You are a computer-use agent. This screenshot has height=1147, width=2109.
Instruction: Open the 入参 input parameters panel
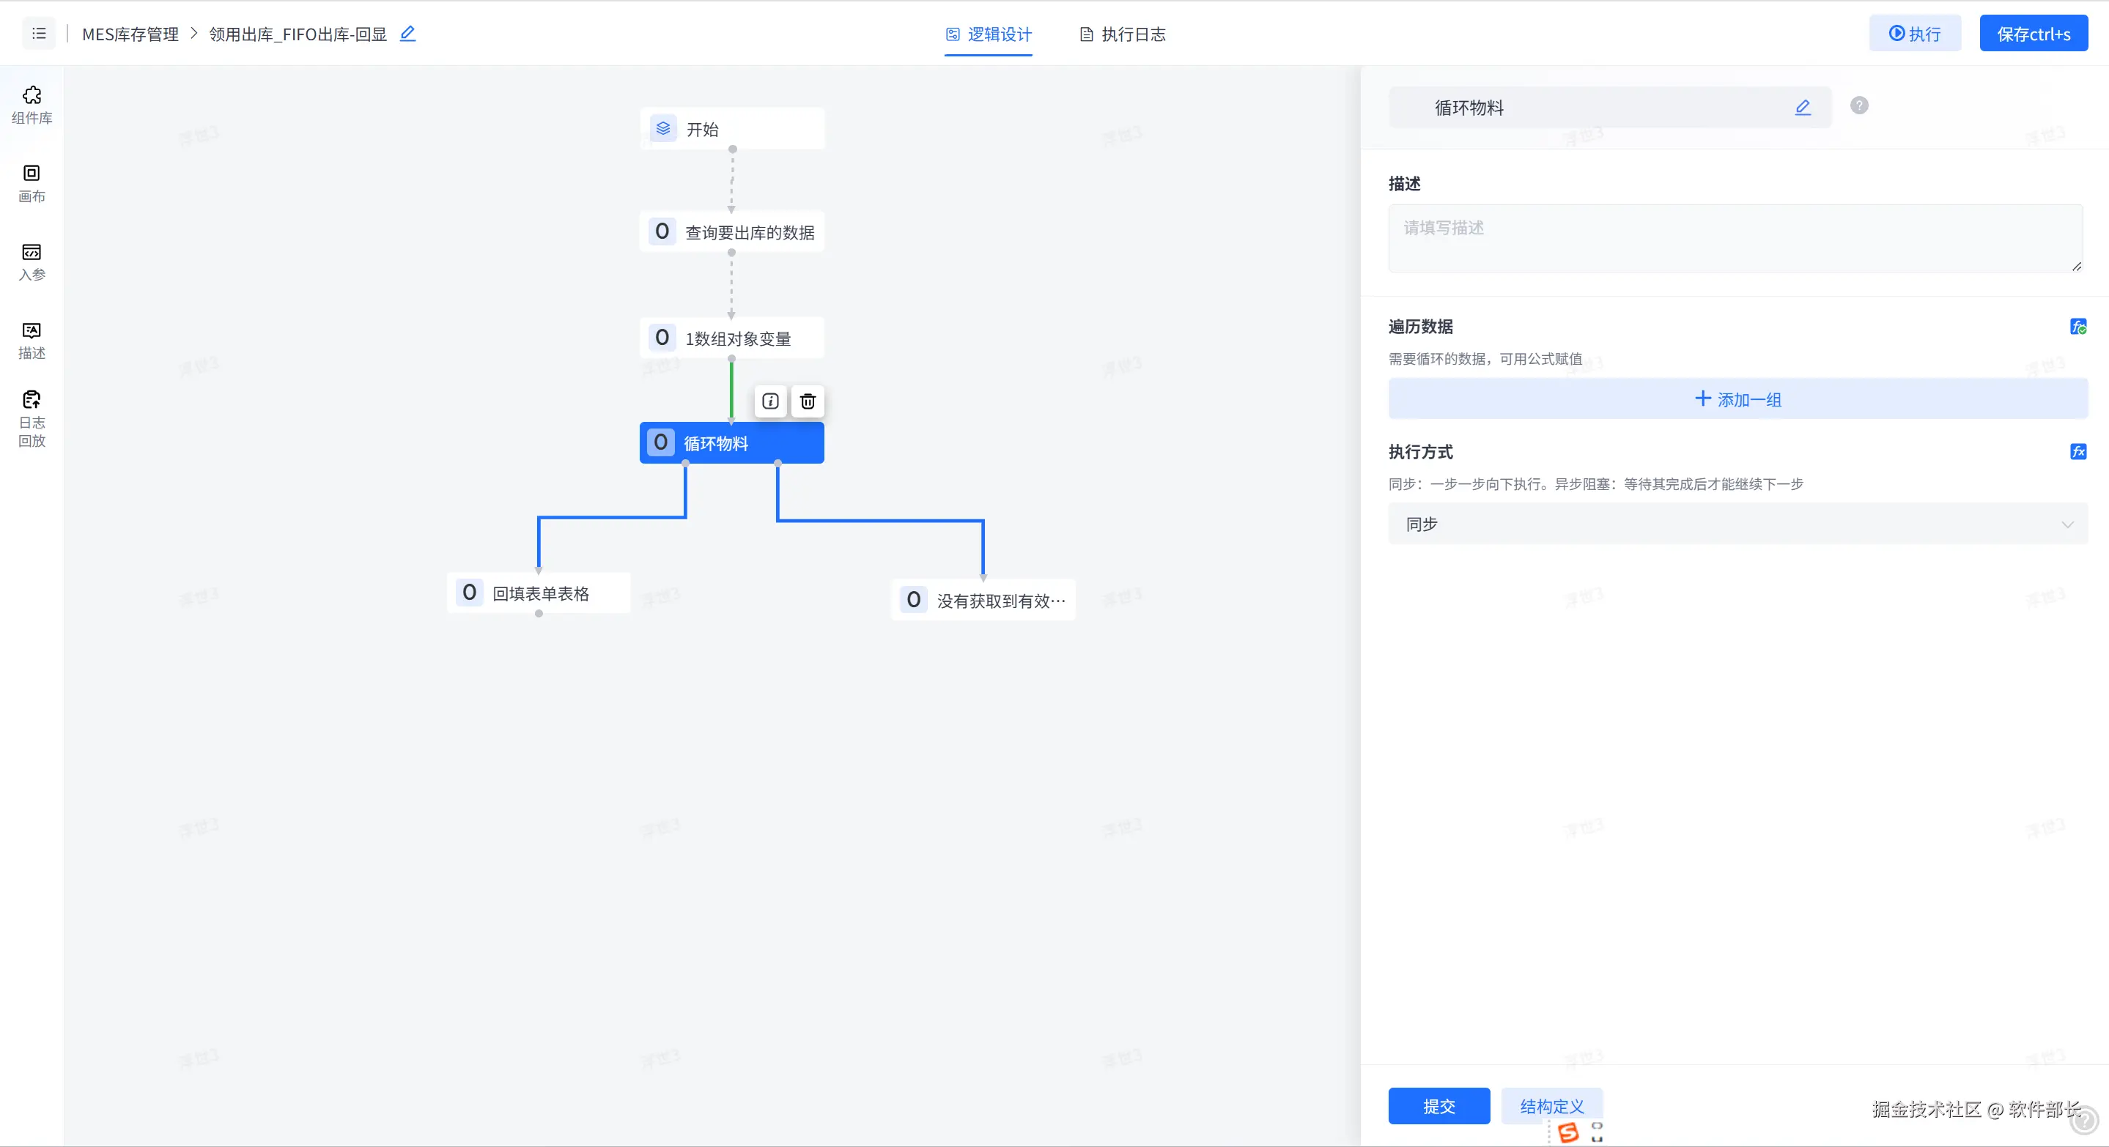point(32,261)
